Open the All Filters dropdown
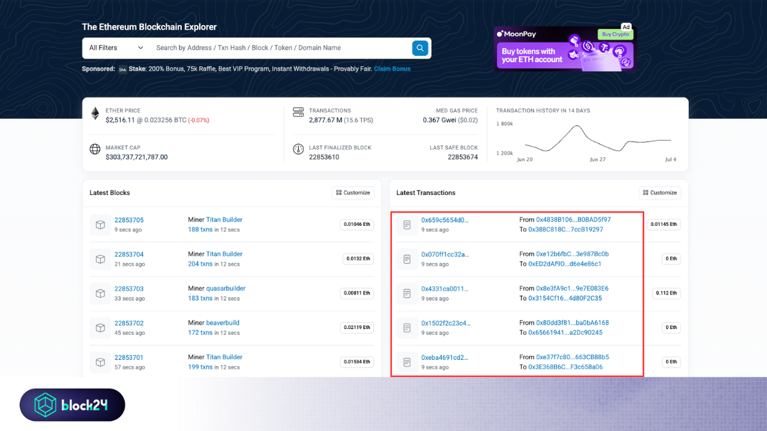The image size is (767, 431). tap(116, 48)
